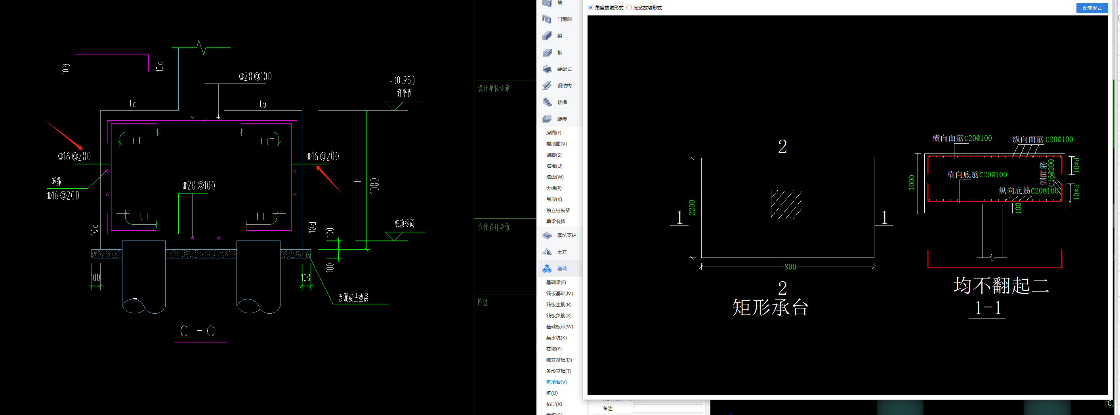1120x415 pixels.
Task: Open the 板 (slab) category icon
Action: (547, 53)
